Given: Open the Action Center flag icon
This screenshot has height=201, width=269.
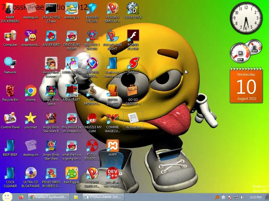Looking at the screenshot, I should 230,197.
